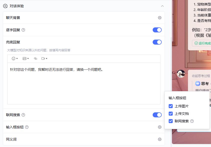This screenshot has height=147, width=211.
Task: Uncheck the 上传图片 checkbox
Action: click(x=170, y=106)
